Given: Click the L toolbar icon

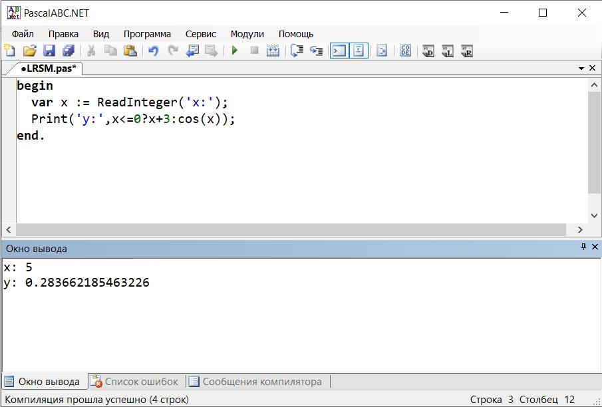Looking at the screenshot, I should pyautogui.click(x=447, y=51).
